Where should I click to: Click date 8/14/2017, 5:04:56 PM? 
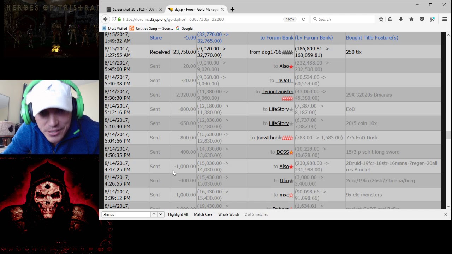click(x=118, y=138)
